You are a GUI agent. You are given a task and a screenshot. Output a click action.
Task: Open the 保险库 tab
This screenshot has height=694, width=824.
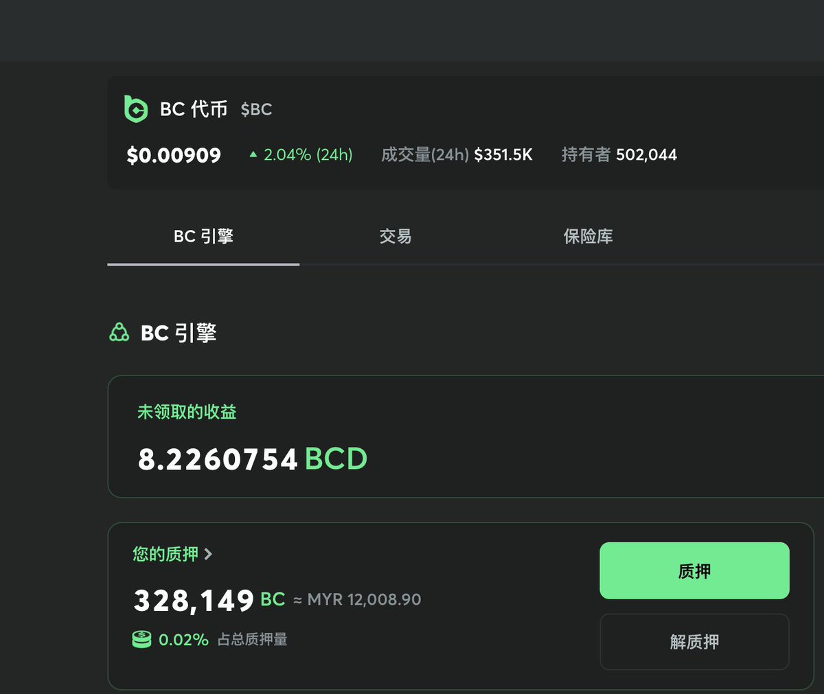[x=588, y=237]
